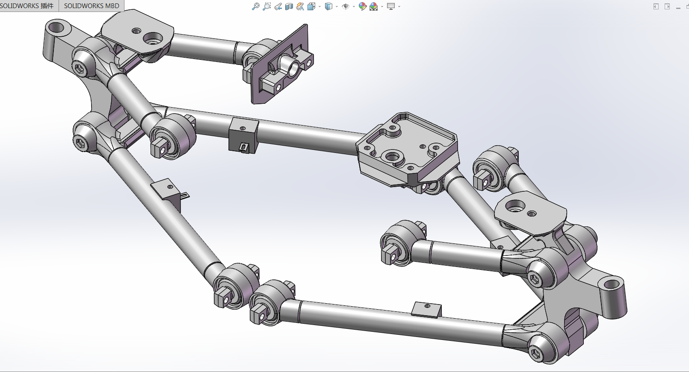Viewport: 689px width, 372px height.
Task: Expand the View Settings dropdown arrow
Action: 399,6
